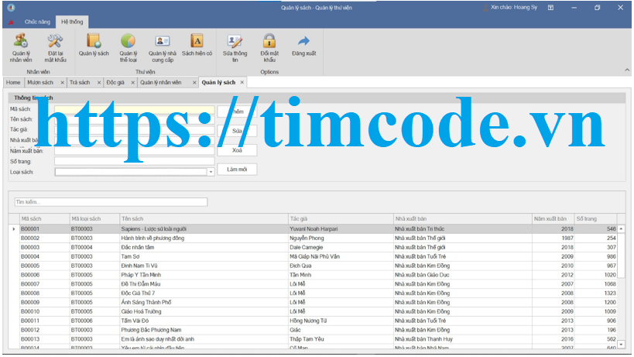Collapse the ribbon with the chevron
This screenshot has height=357, width=634.
pos(627,70)
